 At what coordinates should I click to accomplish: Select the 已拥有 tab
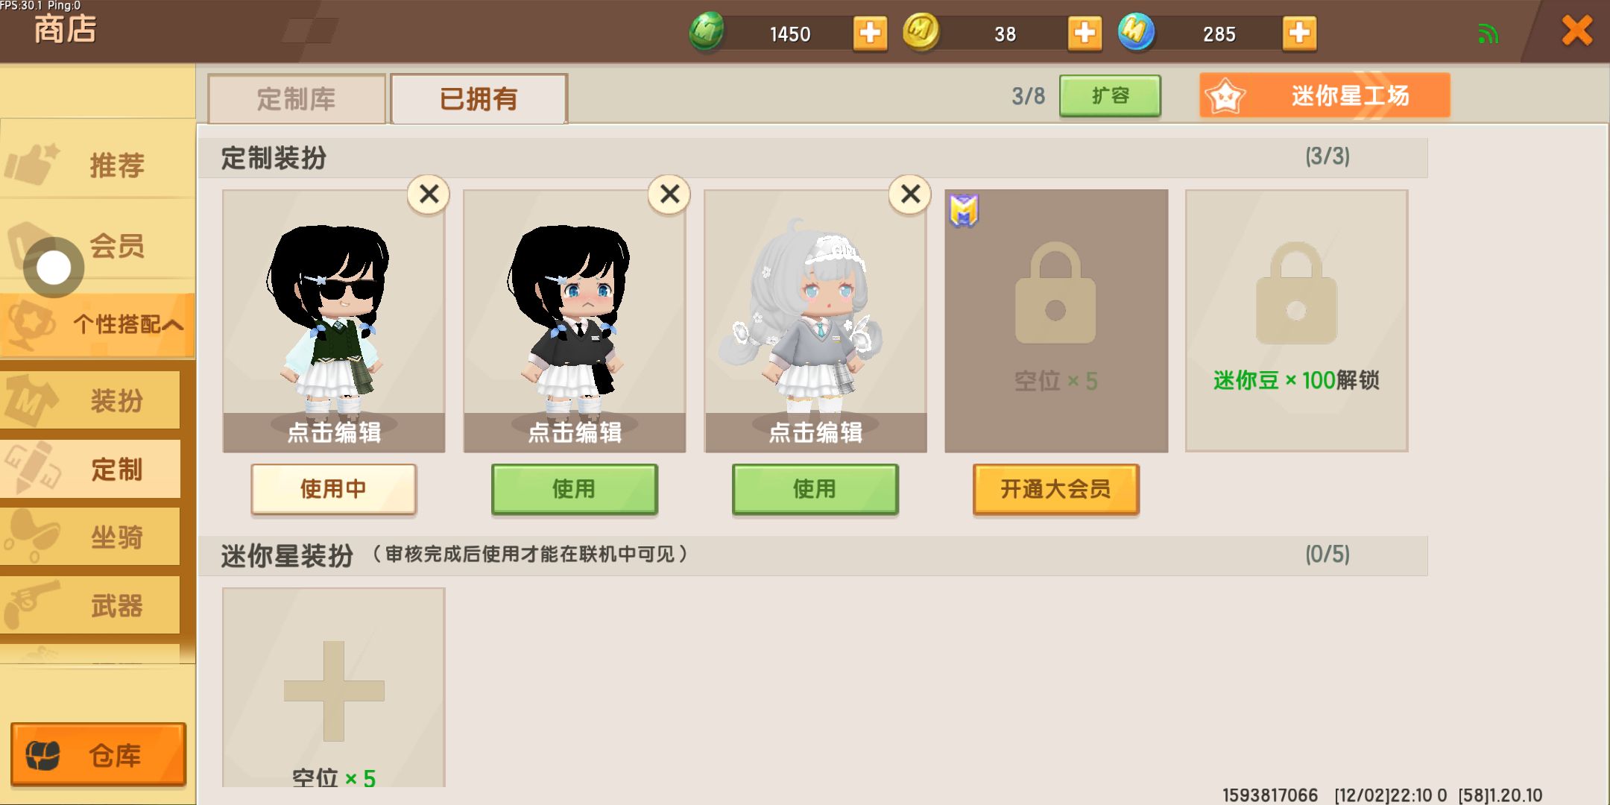[479, 98]
